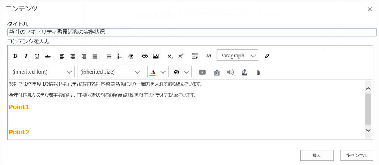Image resolution: width=379 pixels, height=165 pixels.
Task: Expand the inherited font dropdown
Action: click(x=42, y=72)
